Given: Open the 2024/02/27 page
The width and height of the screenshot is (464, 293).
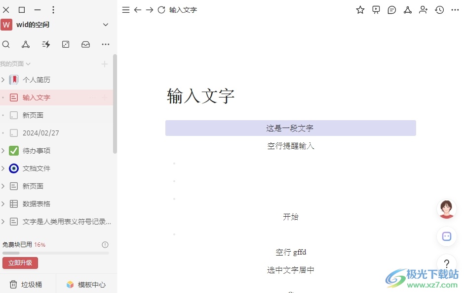Looking at the screenshot, I should point(41,133).
